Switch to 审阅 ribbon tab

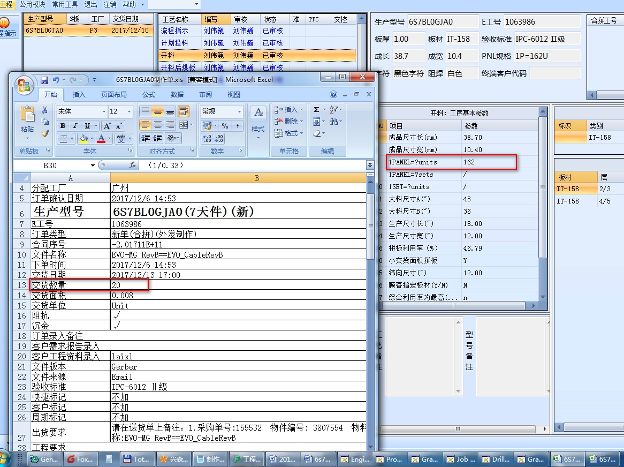(206, 94)
